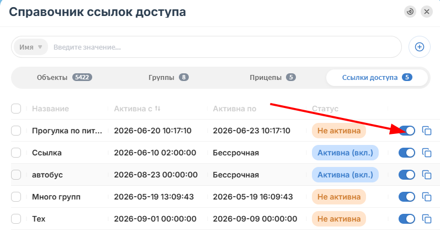Toggle the switch for the Ссылка link
Image resolution: width=440 pixels, height=248 pixels.
(x=407, y=153)
